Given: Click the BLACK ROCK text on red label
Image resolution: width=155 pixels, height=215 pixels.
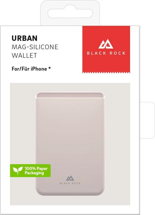Looking at the screenshot, I should [x=106, y=53].
